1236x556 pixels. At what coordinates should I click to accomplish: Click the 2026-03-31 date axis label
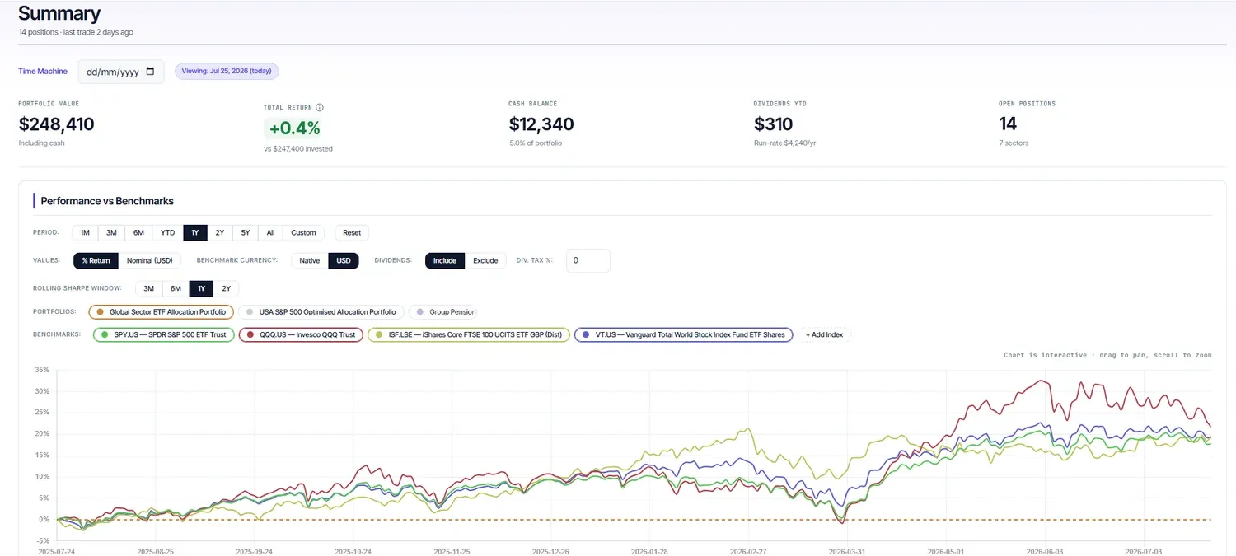849,551
